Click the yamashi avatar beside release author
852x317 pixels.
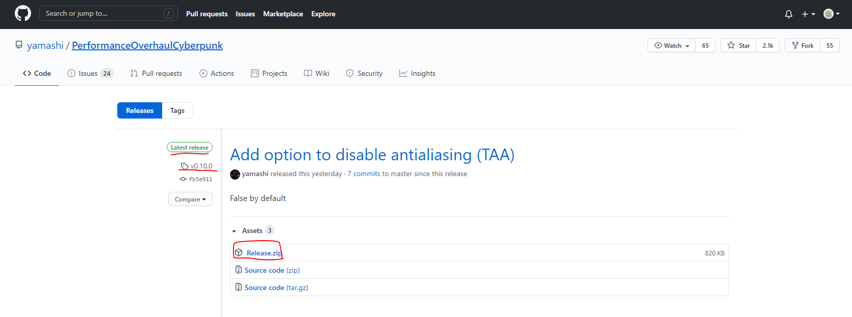(235, 174)
